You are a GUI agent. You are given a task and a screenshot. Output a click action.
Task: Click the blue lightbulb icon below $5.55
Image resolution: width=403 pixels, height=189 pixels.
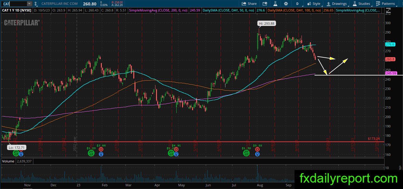point(257,154)
